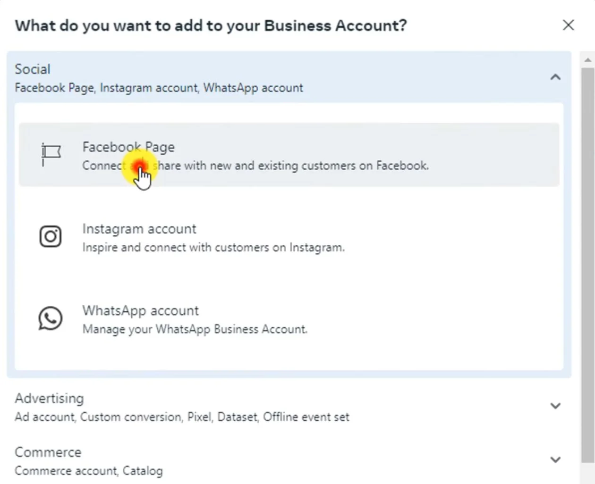Image resolution: width=595 pixels, height=484 pixels.
Task: Select the Facebook Page title
Action: tap(128, 147)
